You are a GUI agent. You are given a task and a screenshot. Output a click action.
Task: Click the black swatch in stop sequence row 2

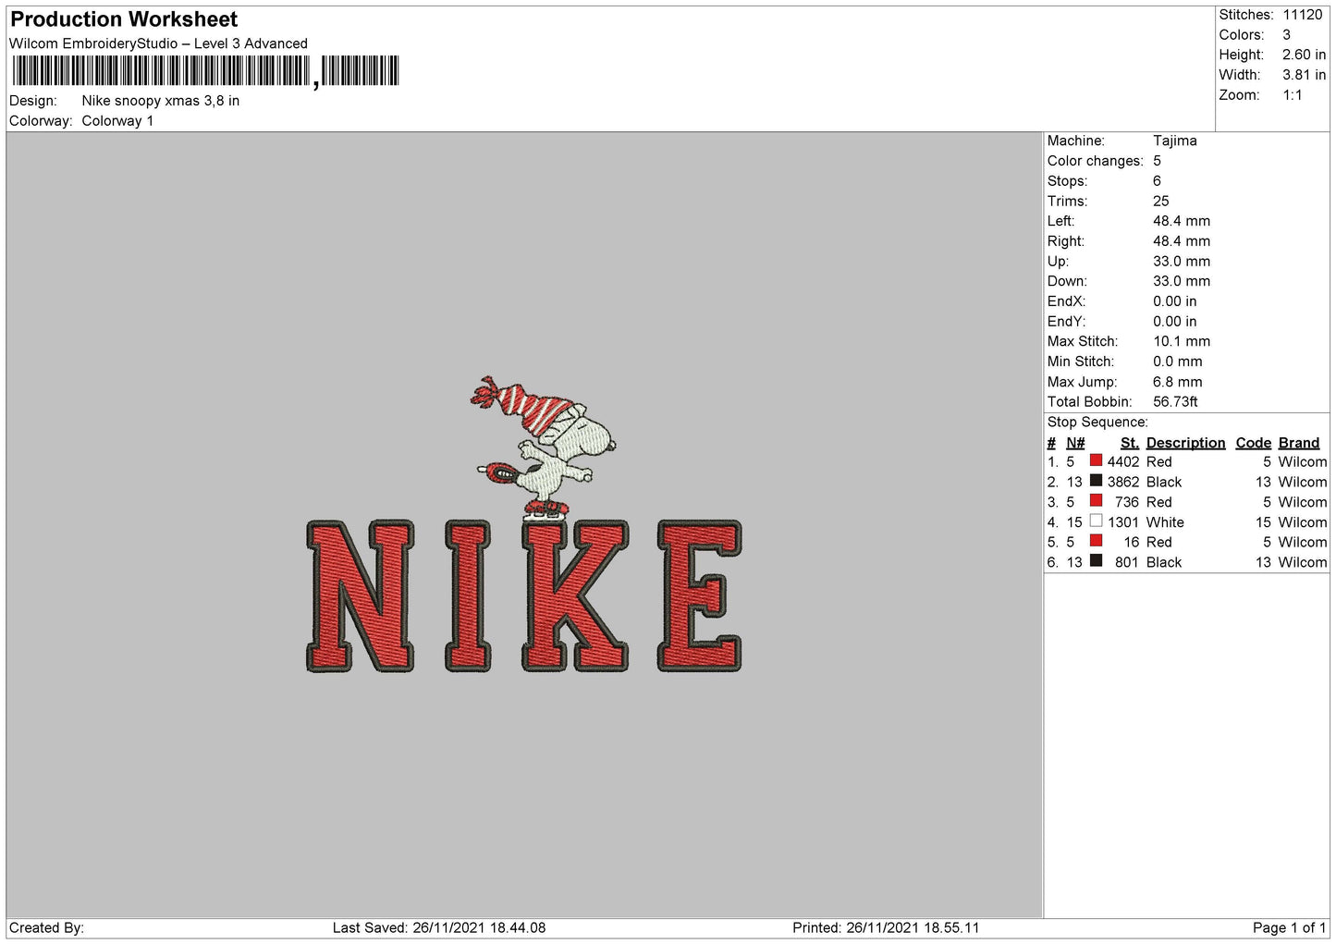click(x=1096, y=481)
